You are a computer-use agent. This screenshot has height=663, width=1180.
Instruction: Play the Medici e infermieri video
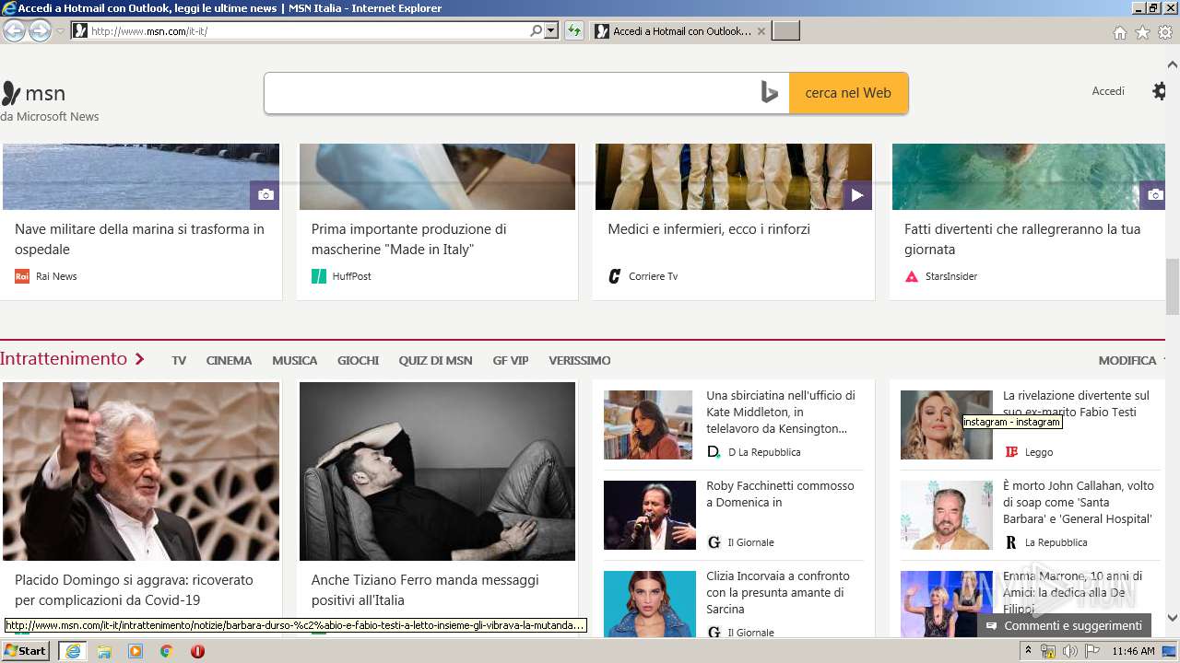tap(857, 195)
